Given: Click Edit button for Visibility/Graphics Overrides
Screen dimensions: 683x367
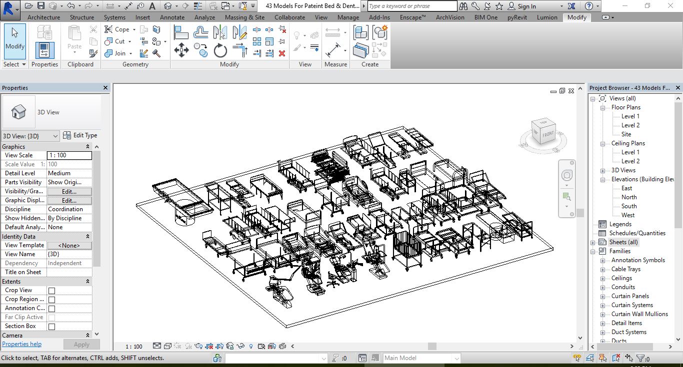Looking at the screenshot, I should click(69, 191).
